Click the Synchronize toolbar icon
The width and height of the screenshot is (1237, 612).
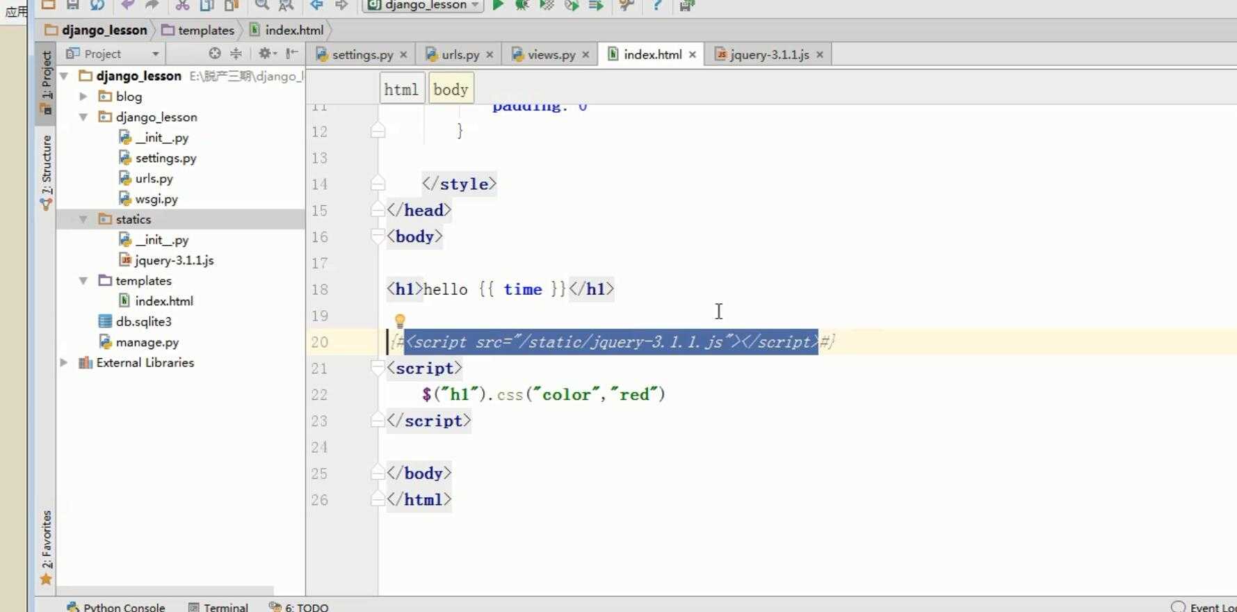[x=97, y=4]
